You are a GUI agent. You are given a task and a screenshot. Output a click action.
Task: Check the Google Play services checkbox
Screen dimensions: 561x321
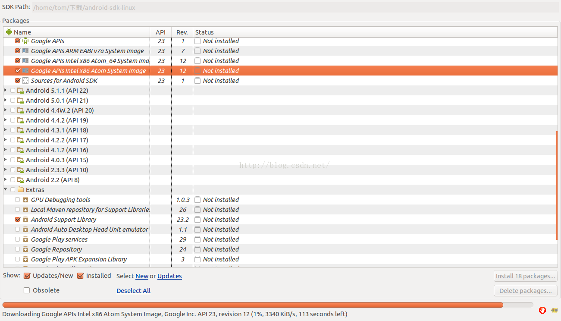click(x=18, y=239)
